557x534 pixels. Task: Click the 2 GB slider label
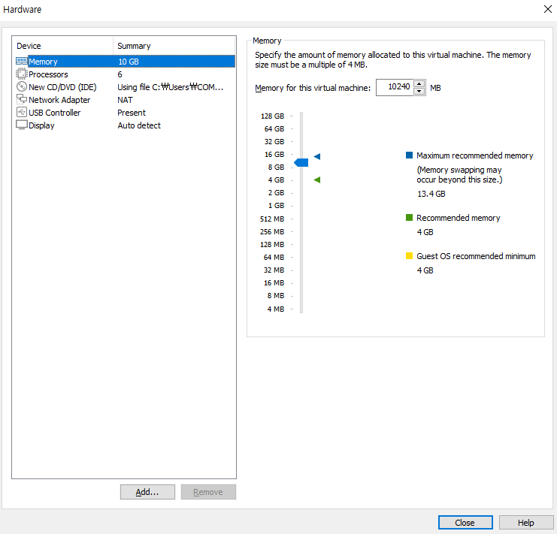(276, 193)
